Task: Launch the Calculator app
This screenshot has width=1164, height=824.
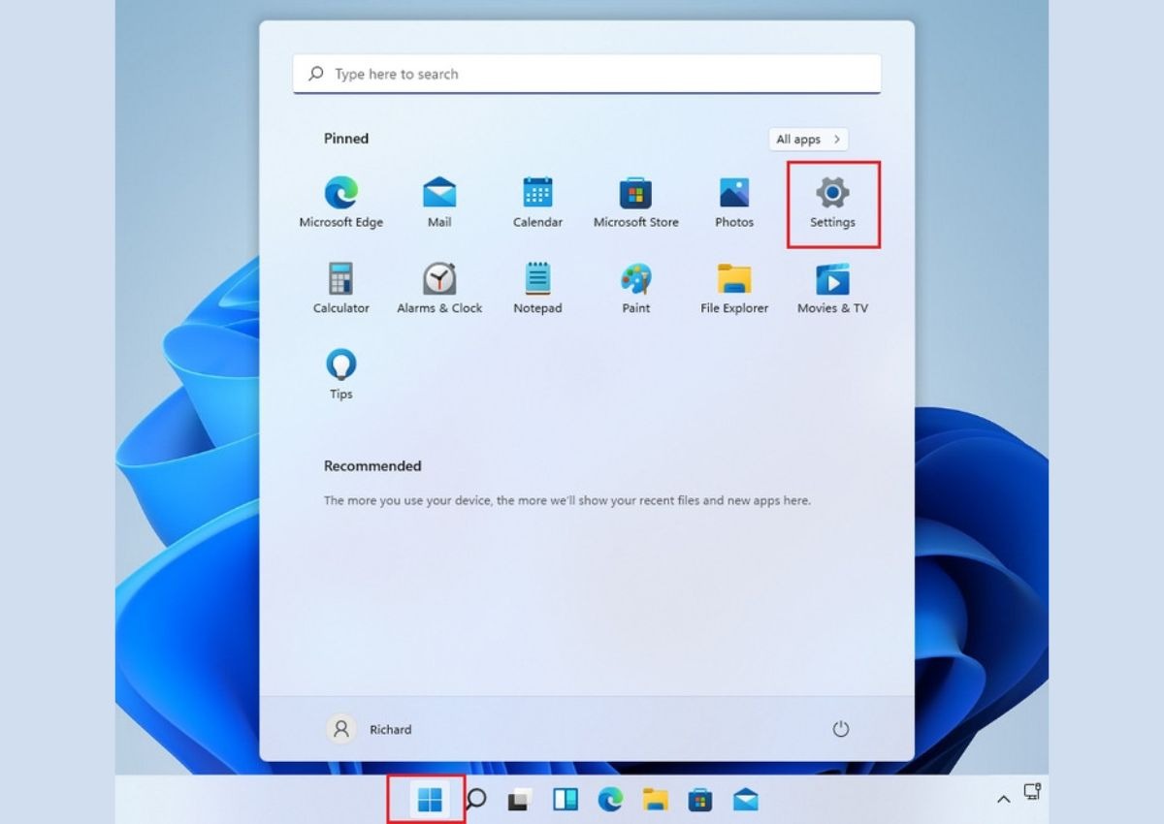Action: 340,289
